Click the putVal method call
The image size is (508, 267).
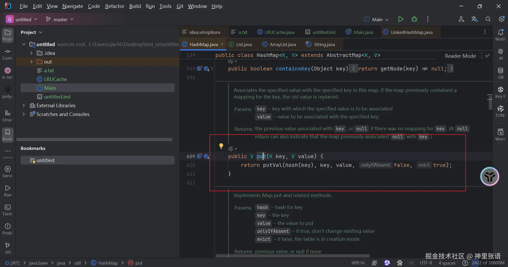(272, 165)
